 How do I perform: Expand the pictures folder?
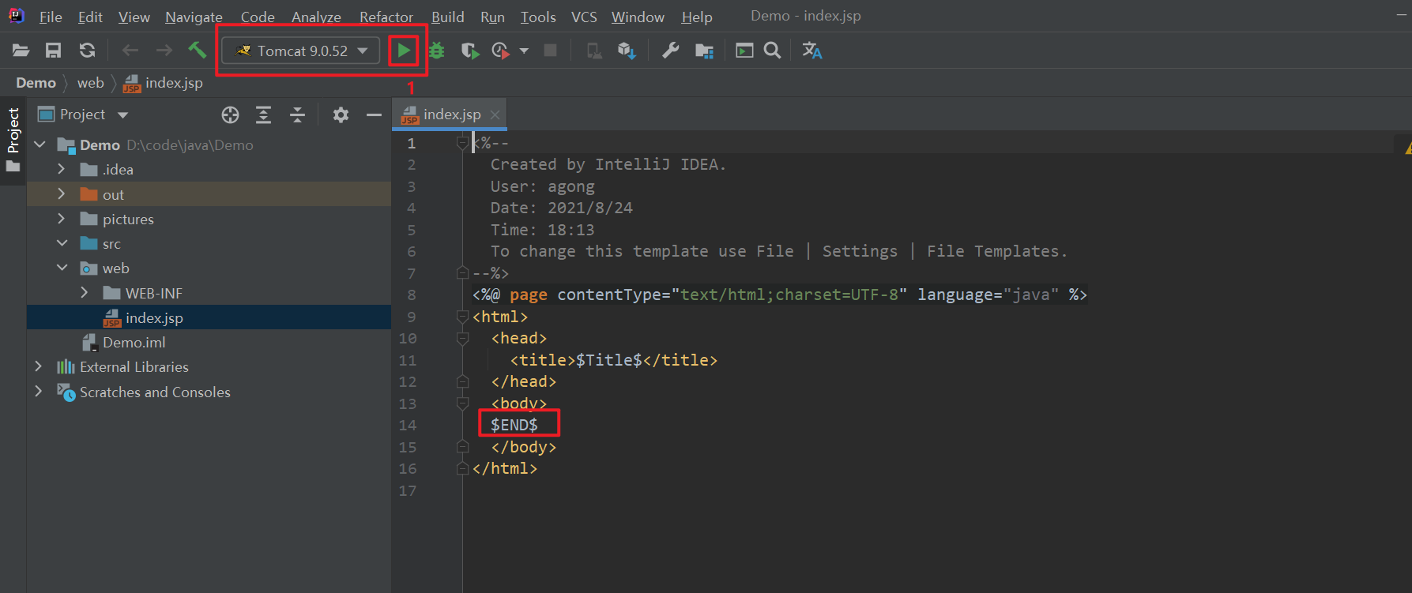point(62,219)
